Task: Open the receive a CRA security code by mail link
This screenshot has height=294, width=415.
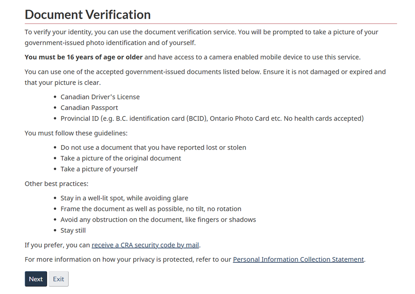Action: click(145, 245)
